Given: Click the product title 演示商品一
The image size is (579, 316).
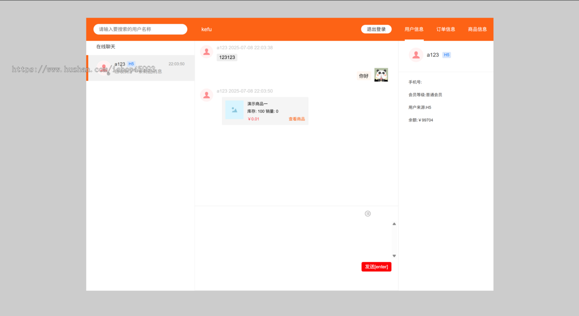Looking at the screenshot, I should coord(257,104).
